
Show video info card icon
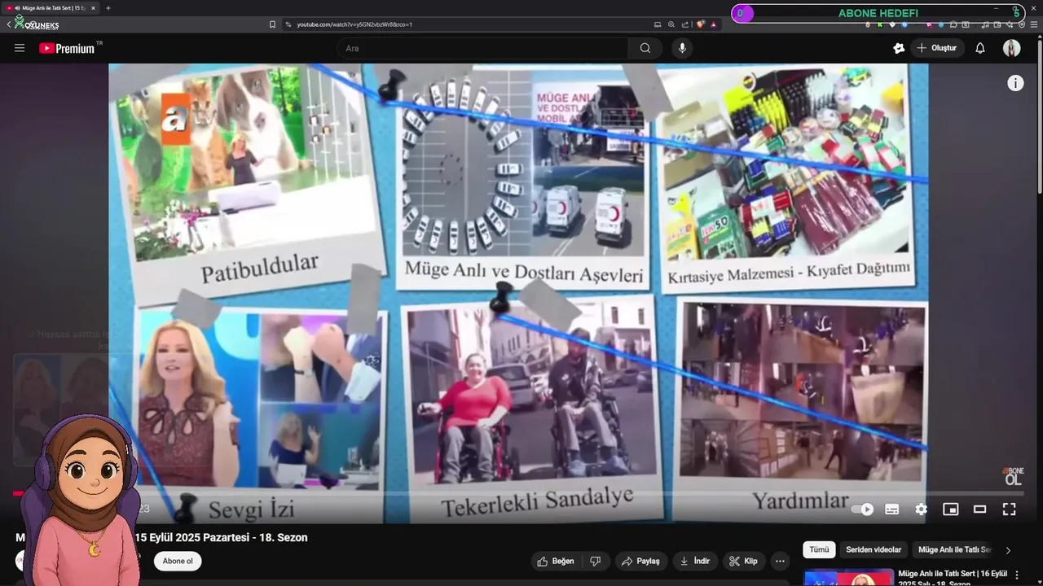coord(1015,83)
